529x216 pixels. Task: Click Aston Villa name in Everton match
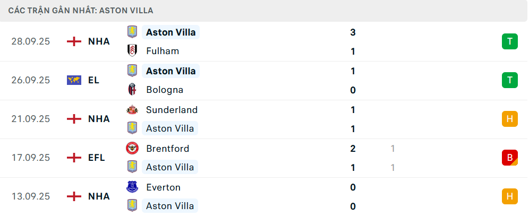pos(170,206)
